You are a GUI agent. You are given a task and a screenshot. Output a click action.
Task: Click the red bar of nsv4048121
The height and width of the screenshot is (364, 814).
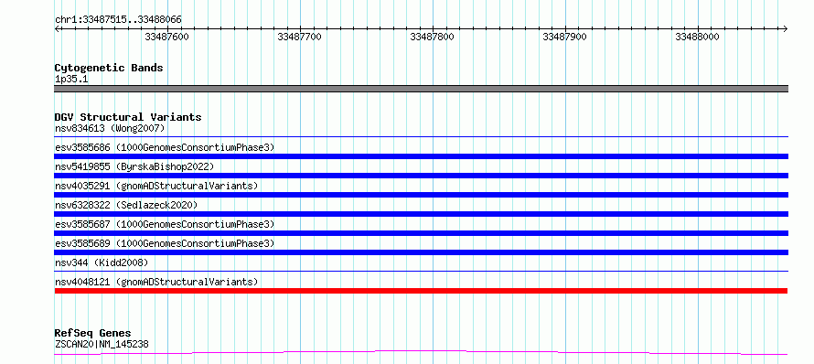[421, 291]
